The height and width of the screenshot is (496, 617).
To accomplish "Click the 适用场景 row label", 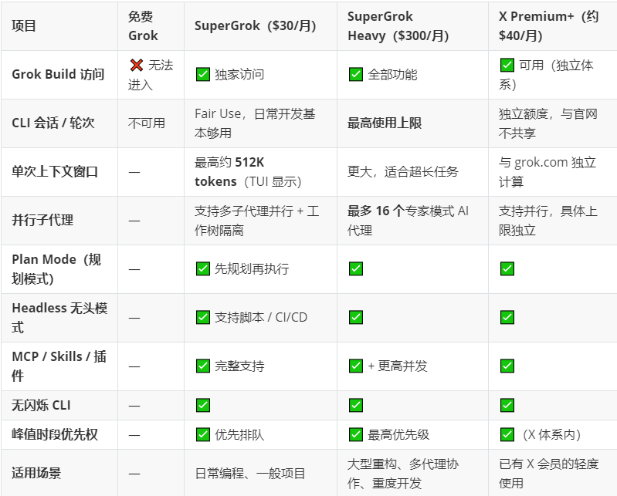I will pos(36,473).
